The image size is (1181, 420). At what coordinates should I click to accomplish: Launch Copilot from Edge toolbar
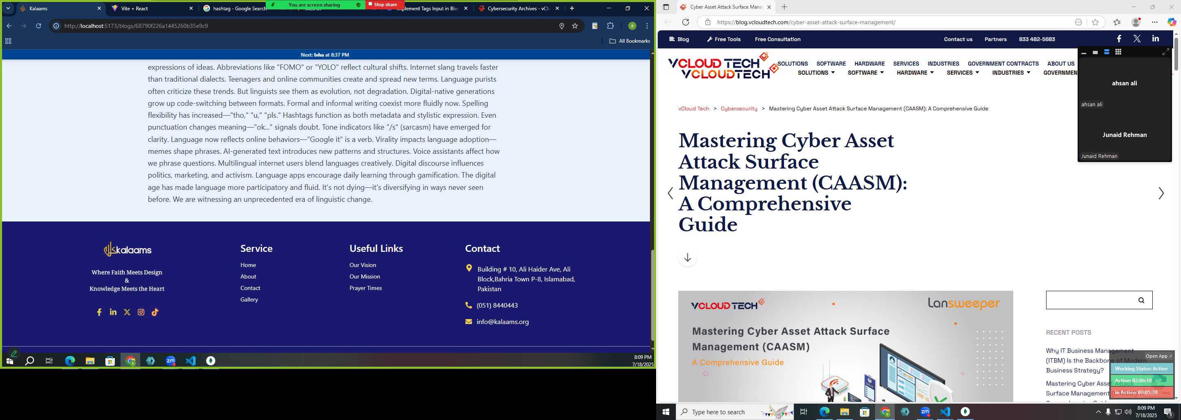point(1172,22)
